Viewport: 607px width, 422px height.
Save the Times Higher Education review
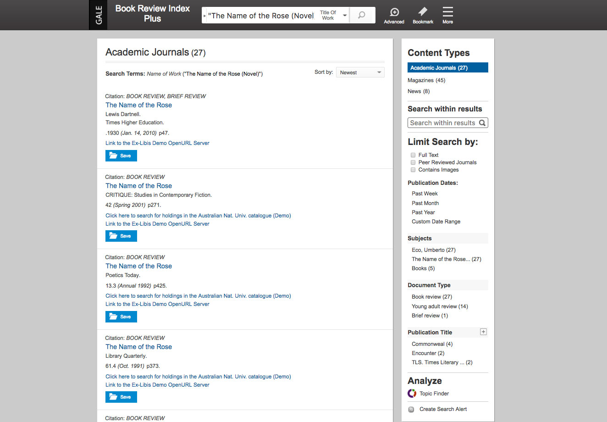tap(121, 155)
